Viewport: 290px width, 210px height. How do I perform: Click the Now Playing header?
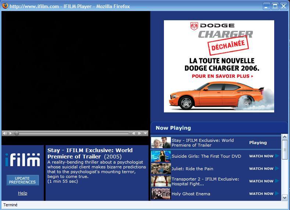click(x=173, y=128)
